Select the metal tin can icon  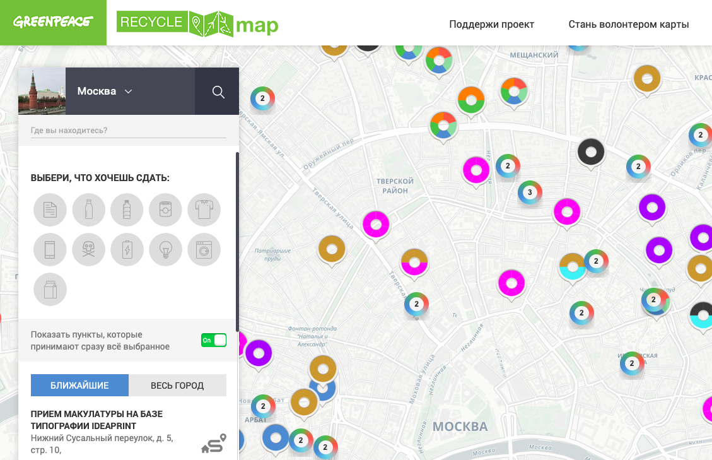165,210
